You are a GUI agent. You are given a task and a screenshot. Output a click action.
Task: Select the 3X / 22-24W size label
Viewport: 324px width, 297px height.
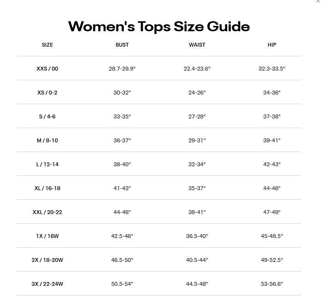pos(47,284)
